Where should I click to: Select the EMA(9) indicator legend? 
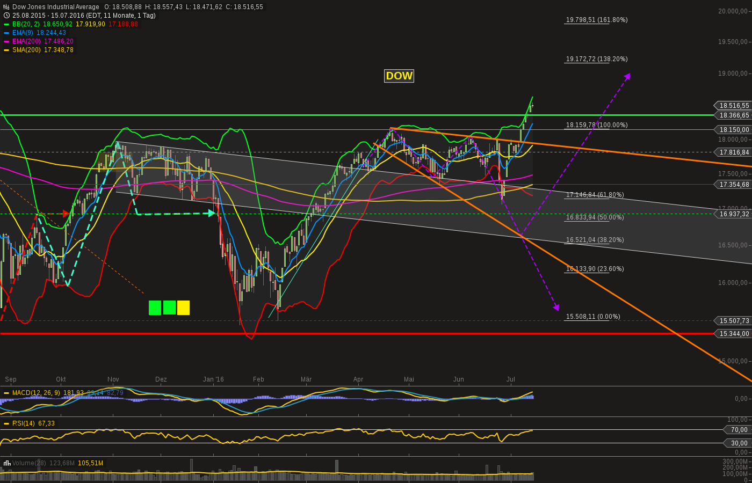35,33
